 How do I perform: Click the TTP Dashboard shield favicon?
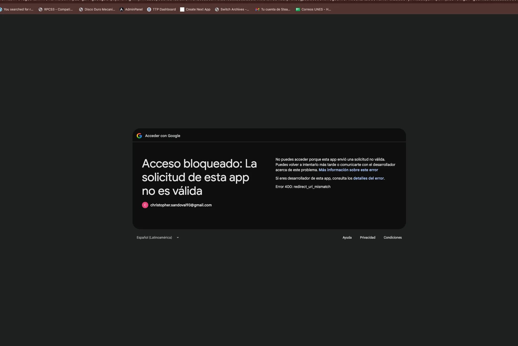click(149, 9)
